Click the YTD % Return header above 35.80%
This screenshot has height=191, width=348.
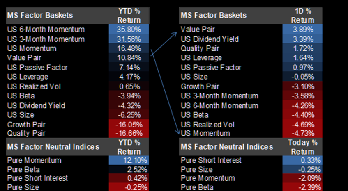tap(129, 16)
